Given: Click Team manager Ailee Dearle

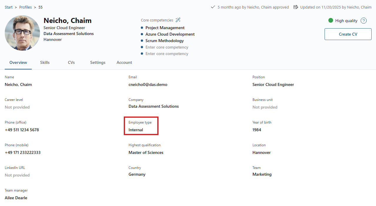Looking at the screenshot, I should pos(16,198).
